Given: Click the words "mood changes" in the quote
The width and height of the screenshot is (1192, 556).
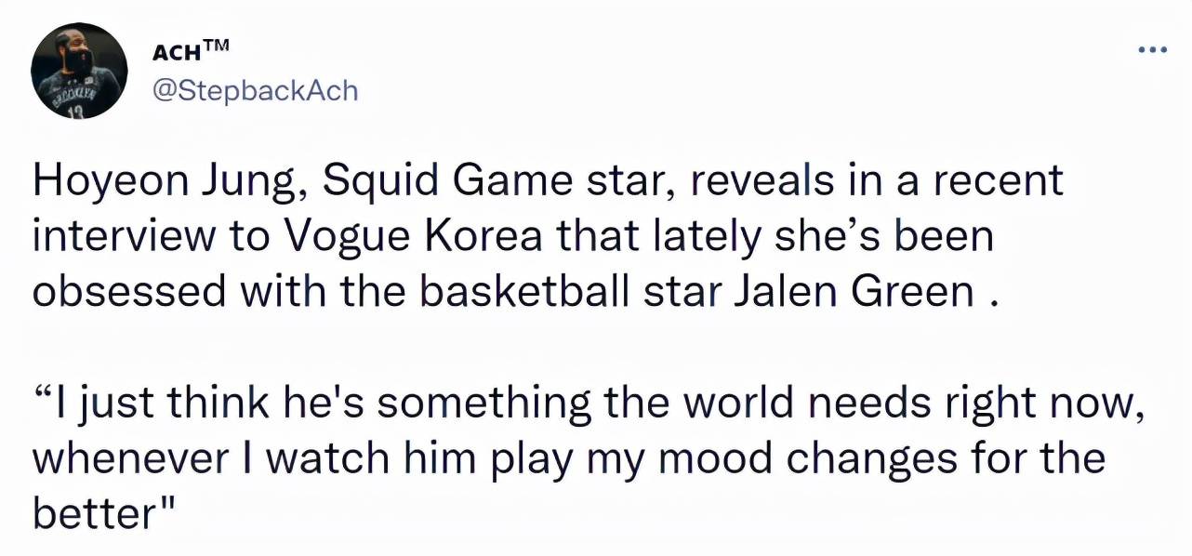Looking at the screenshot, I should [x=735, y=457].
